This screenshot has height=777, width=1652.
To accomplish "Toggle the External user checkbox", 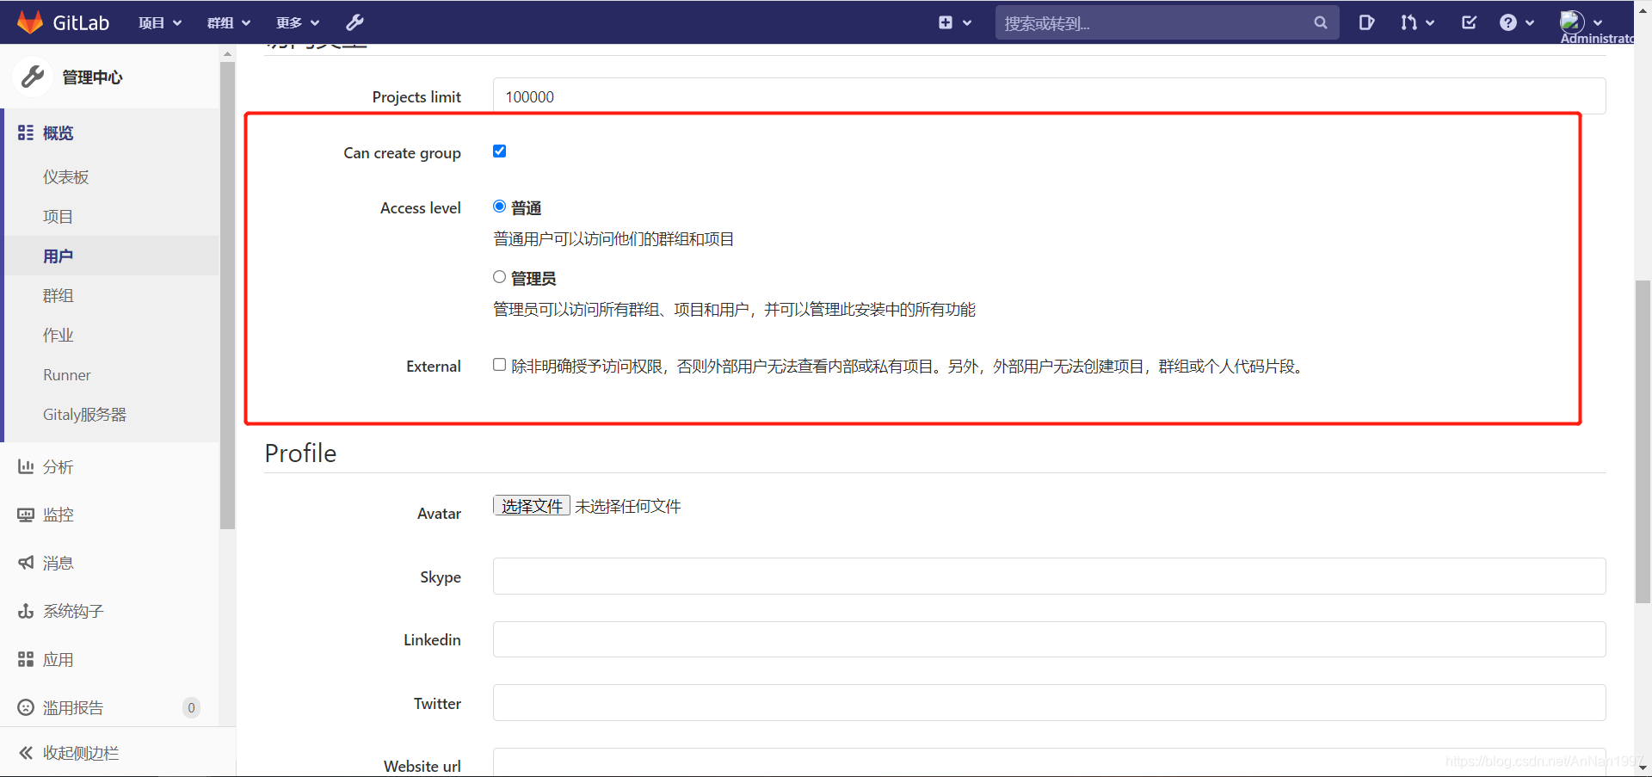I will click(499, 365).
